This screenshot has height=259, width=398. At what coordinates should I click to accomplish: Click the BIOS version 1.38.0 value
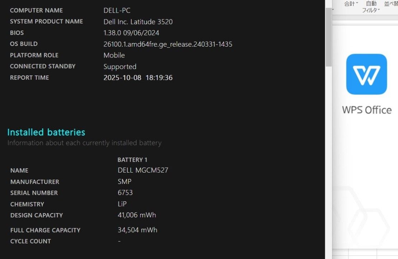(131, 33)
